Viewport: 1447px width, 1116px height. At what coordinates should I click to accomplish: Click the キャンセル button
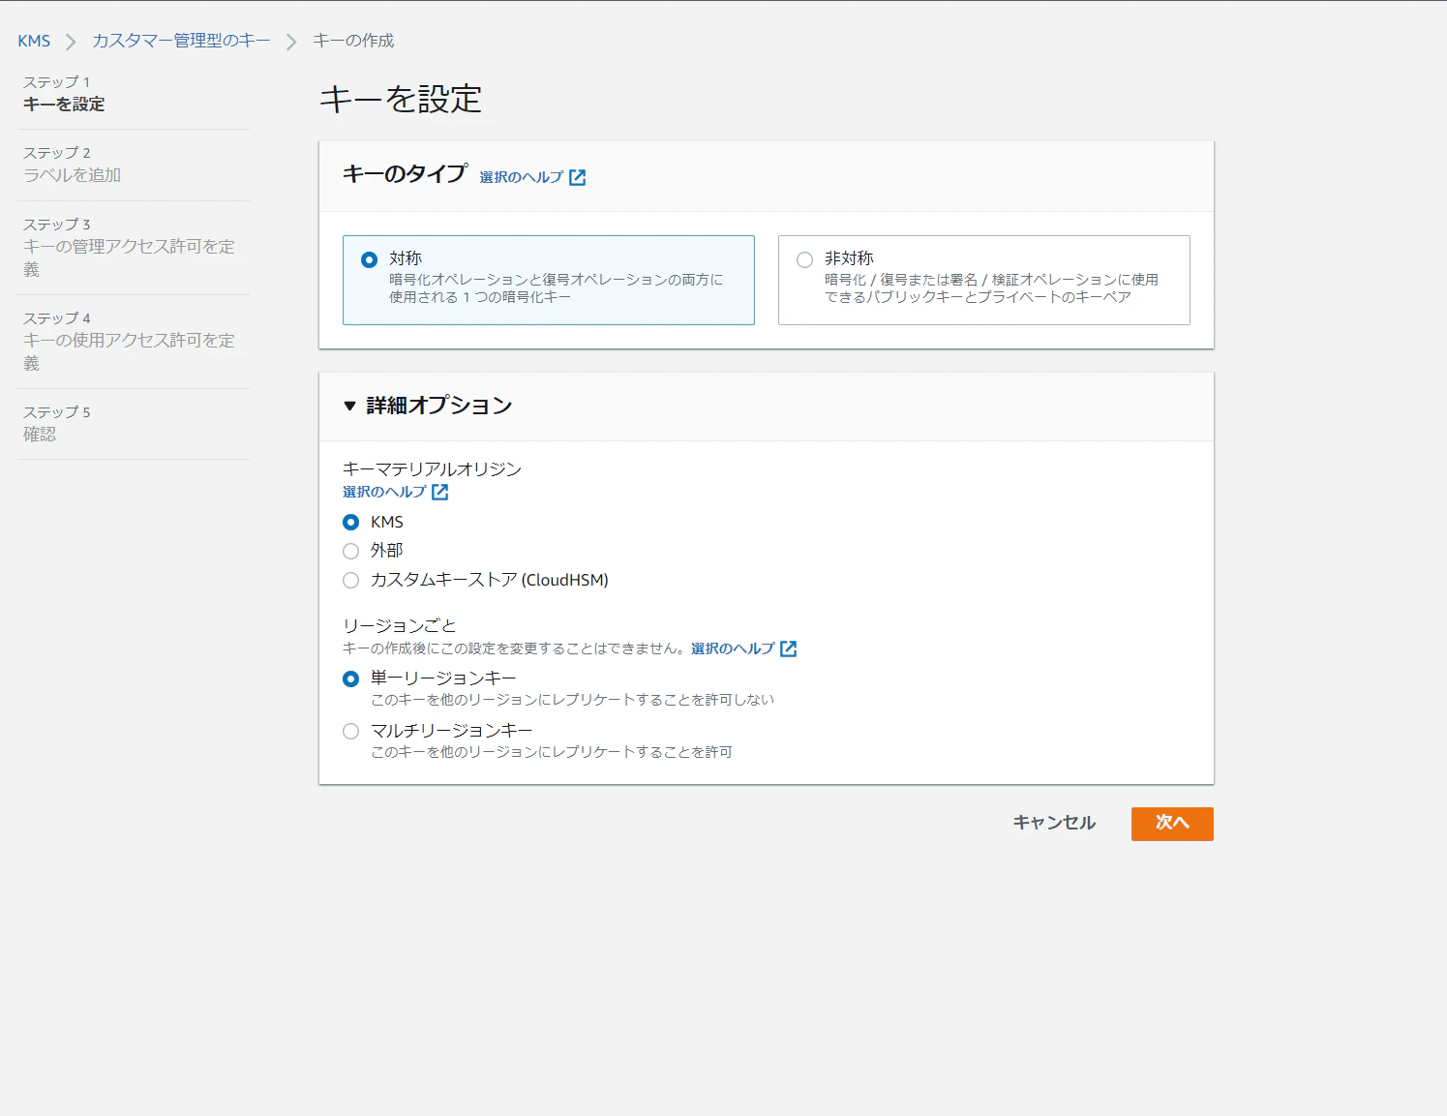pyautogui.click(x=1054, y=823)
